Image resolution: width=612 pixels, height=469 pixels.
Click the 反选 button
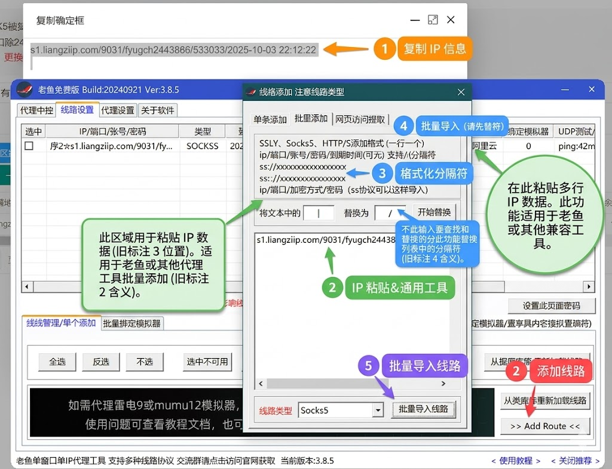(101, 362)
